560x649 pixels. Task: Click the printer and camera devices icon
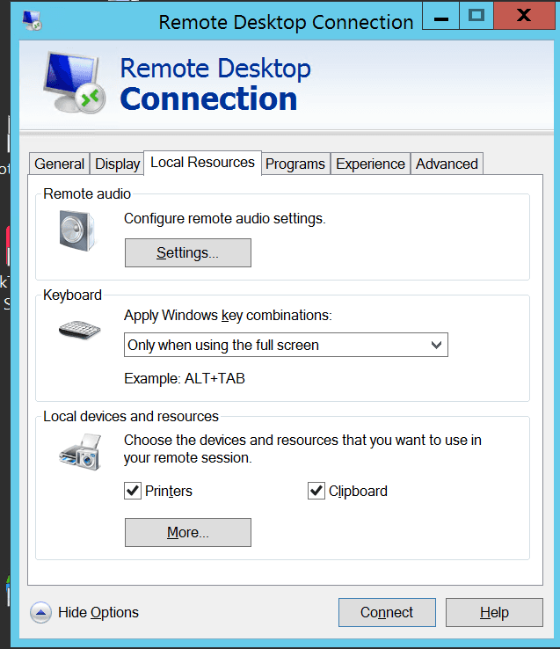pos(79,454)
